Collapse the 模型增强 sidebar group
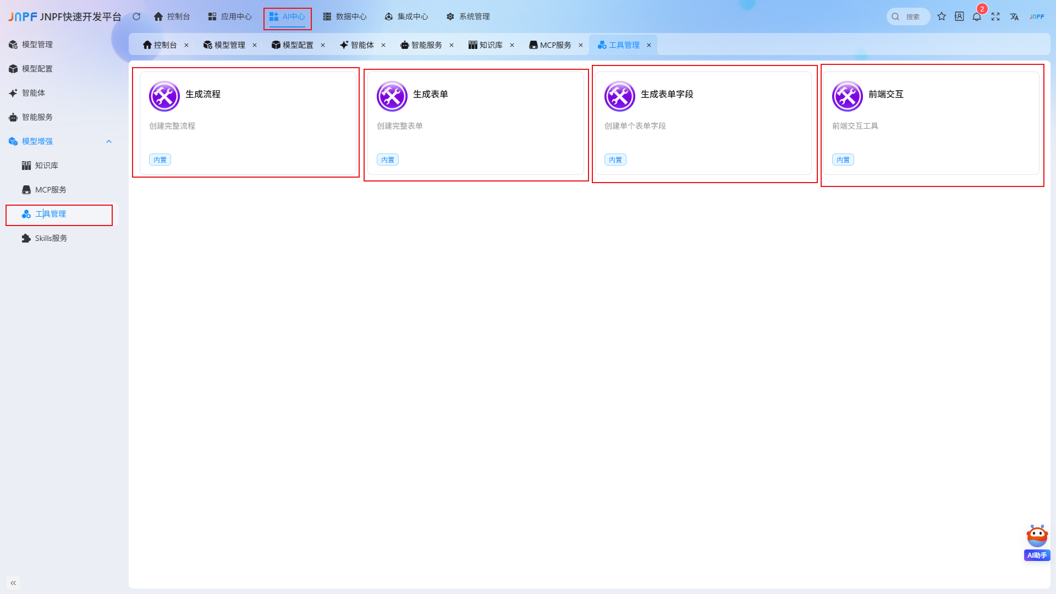 (108, 141)
